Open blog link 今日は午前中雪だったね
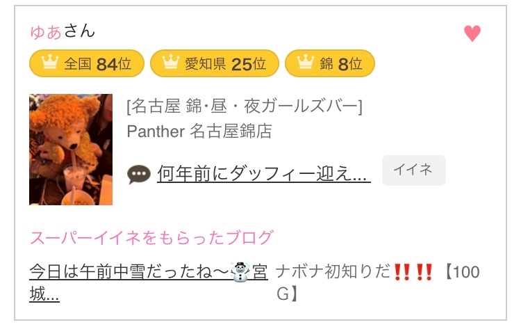 129,271
